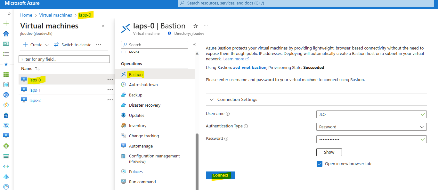The height and width of the screenshot is (190, 438).
Task: Collapse the laps-0 resource menu
Action: pyautogui.click(x=194, y=45)
